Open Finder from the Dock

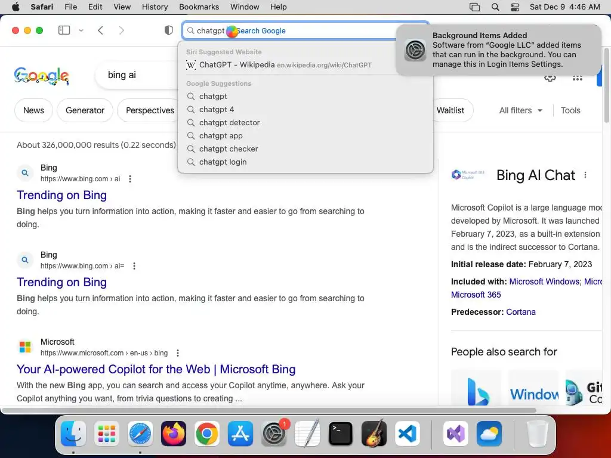click(73, 434)
